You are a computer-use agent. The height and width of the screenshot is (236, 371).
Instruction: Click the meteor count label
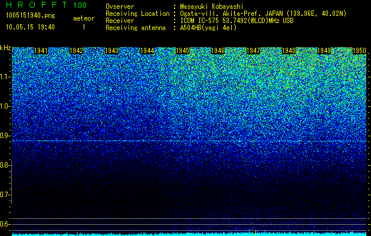[x=84, y=18]
